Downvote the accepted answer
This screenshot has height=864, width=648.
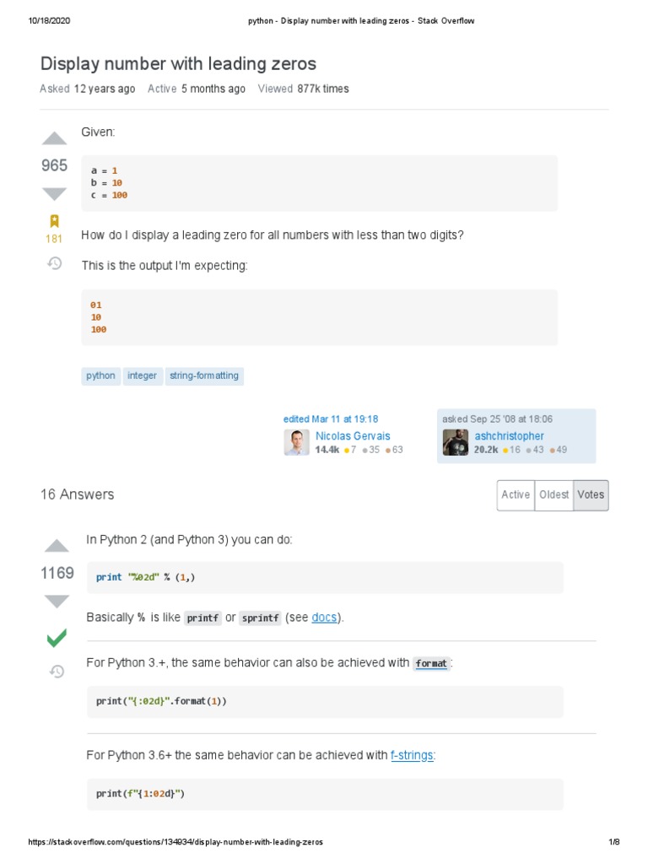[57, 601]
